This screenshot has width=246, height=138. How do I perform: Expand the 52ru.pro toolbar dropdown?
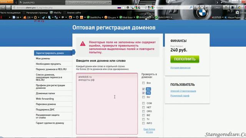click(117, 18)
